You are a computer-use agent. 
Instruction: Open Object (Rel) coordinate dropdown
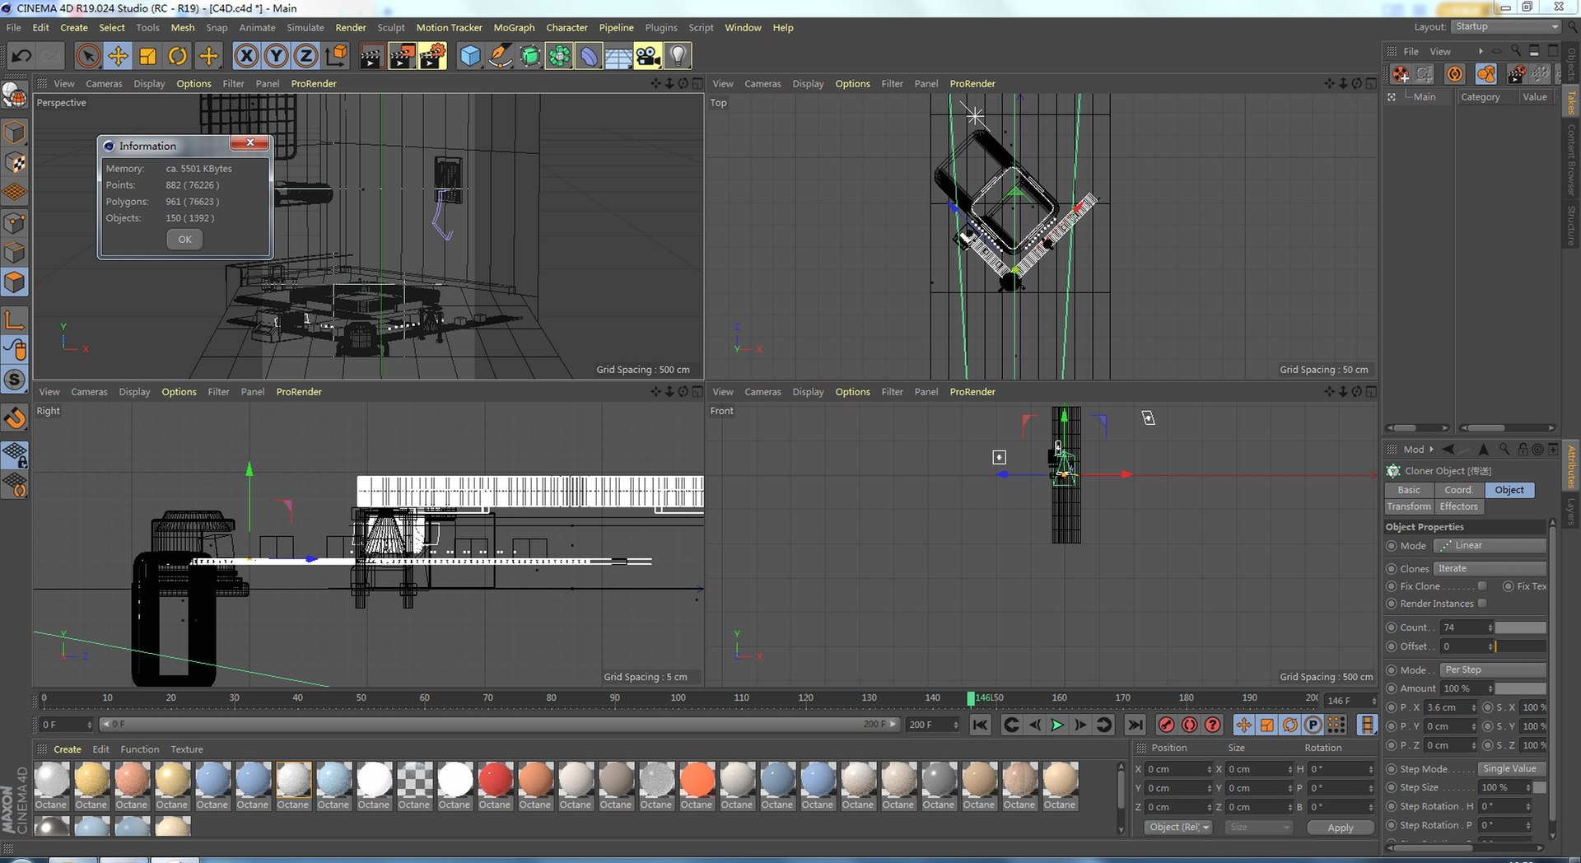tap(1178, 827)
